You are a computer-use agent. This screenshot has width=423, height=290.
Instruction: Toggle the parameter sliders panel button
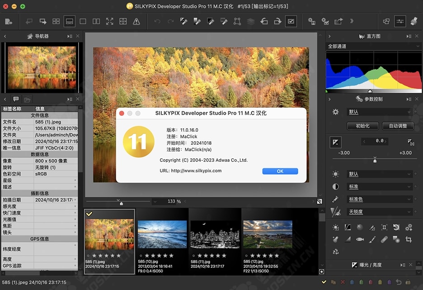399,21
